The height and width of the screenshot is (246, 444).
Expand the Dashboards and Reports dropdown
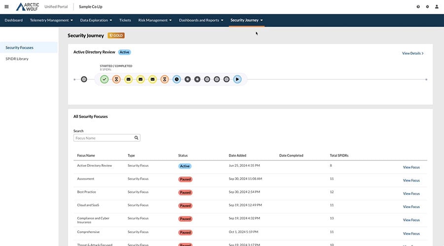pos(201,20)
